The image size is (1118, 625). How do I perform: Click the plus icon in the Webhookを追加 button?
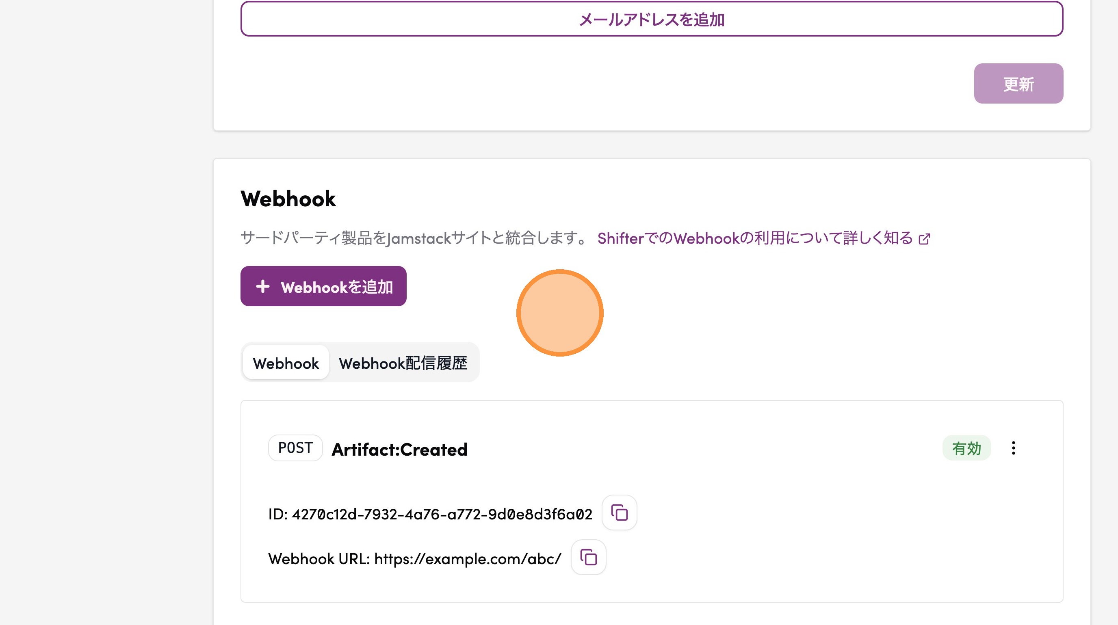click(262, 286)
